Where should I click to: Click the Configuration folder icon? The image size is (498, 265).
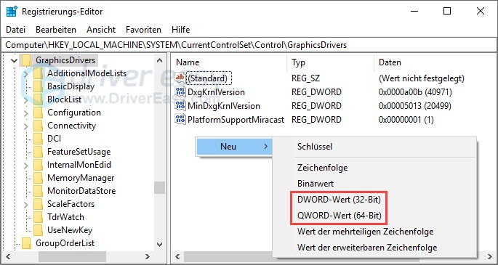pos(38,113)
